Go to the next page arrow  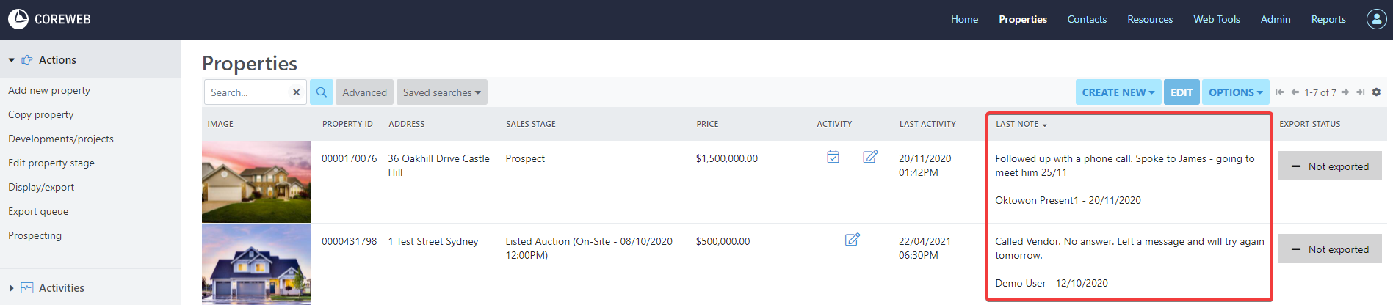coord(1345,92)
